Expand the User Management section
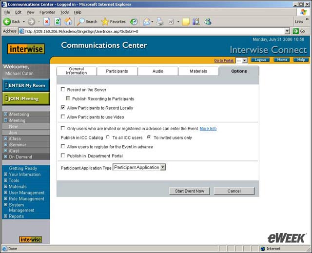 pos(5,193)
